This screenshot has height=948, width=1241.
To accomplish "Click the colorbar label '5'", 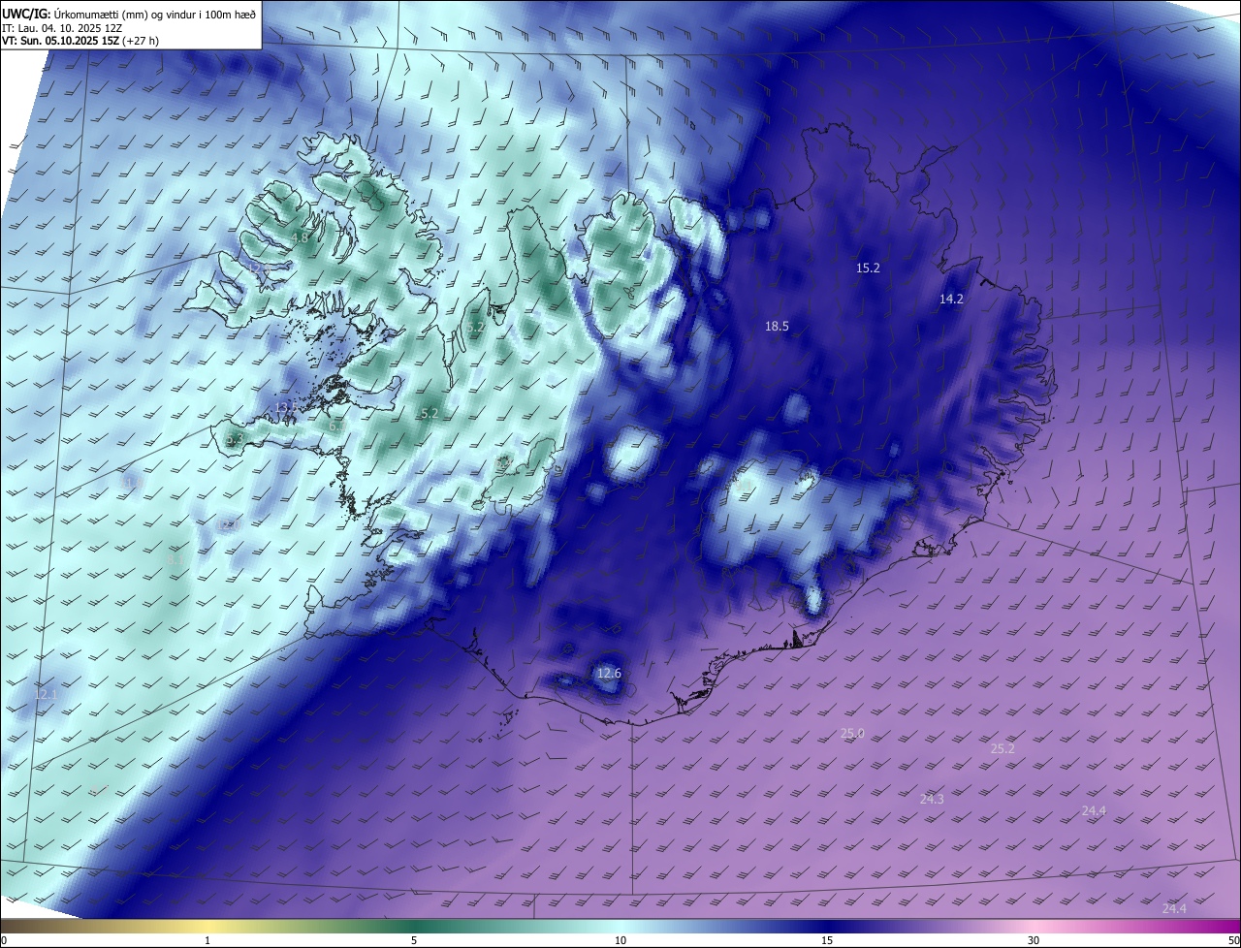I will 414,940.
